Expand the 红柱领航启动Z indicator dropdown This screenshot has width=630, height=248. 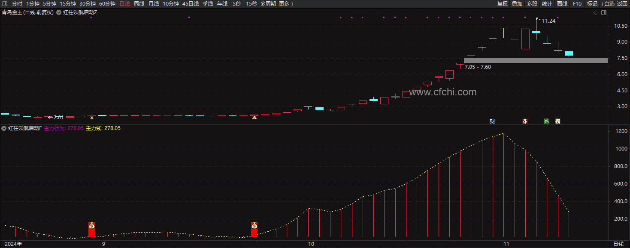point(59,12)
